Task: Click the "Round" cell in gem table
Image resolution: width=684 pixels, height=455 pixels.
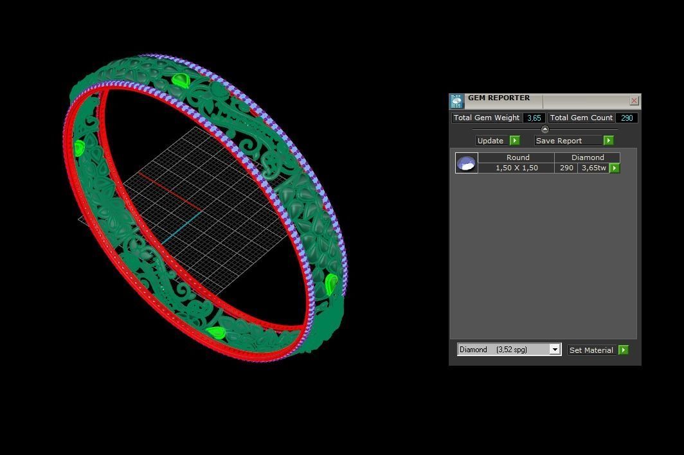Action: (516, 157)
